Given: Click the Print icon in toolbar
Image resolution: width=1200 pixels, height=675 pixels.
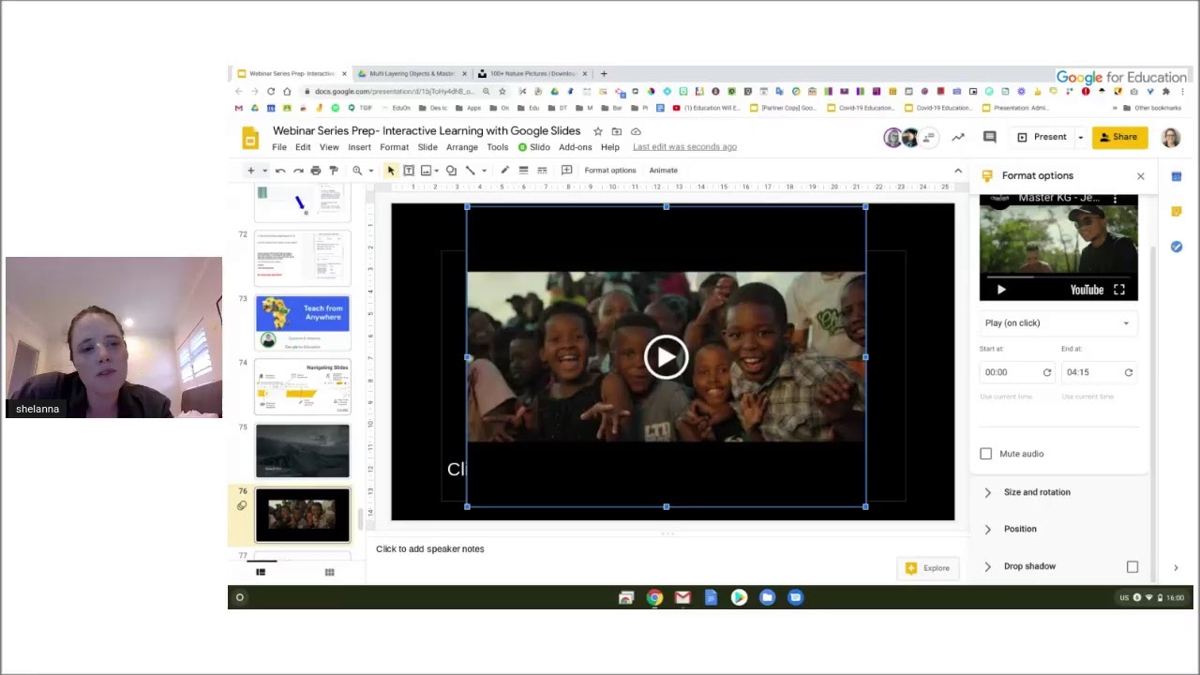Looking at the screenshot, I should 316,171.
